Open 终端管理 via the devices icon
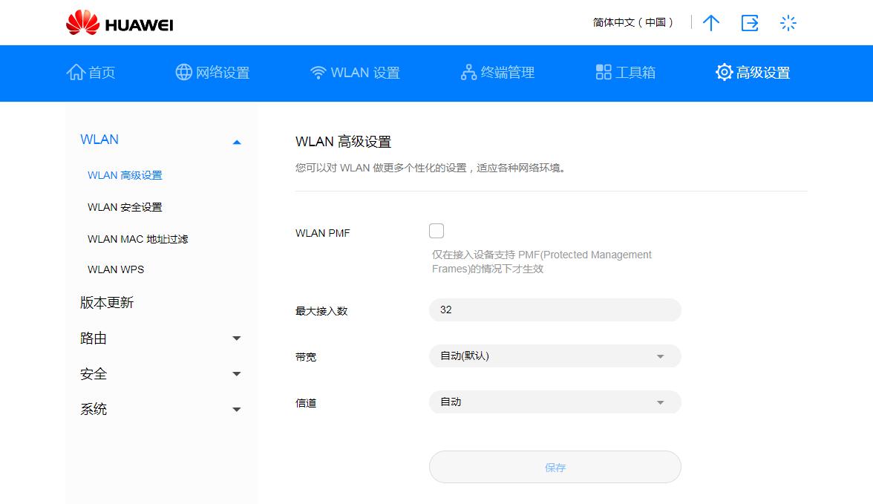The width and height of the screenshot is (873, 504). (466, 72)
